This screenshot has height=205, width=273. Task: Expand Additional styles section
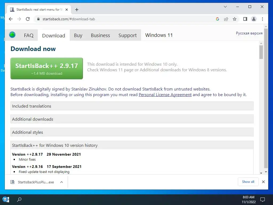click(x=132, y=132)
